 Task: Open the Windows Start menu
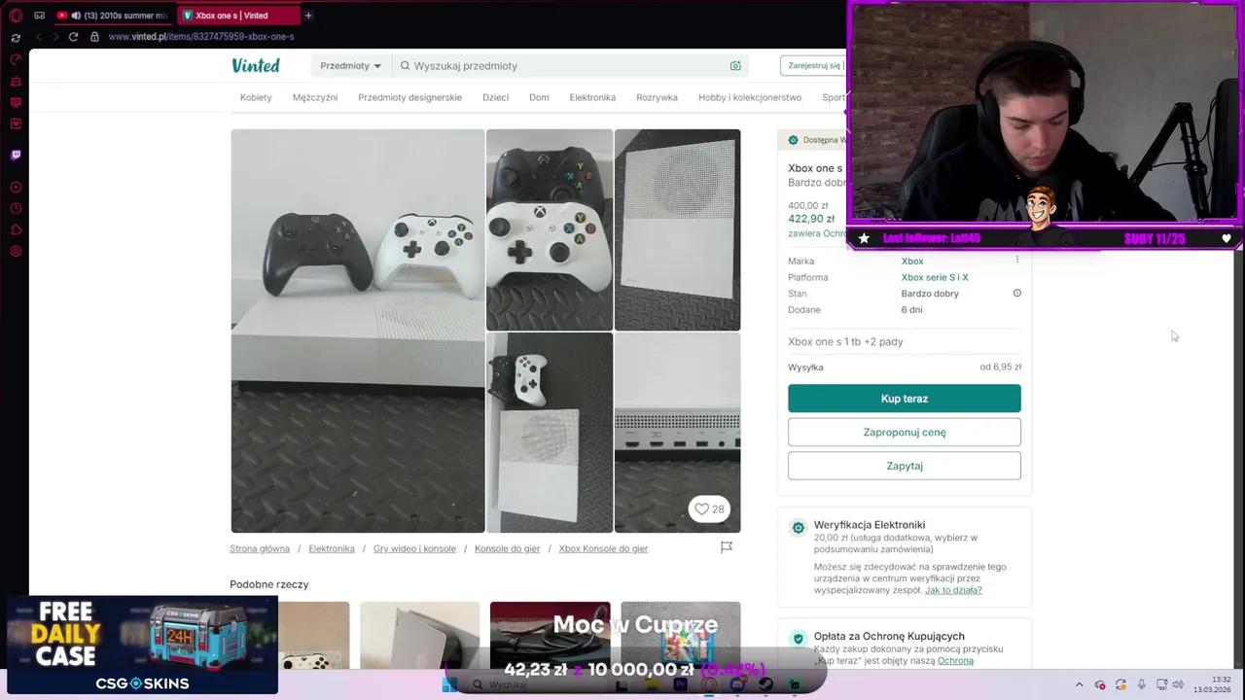tap(449, 684)
